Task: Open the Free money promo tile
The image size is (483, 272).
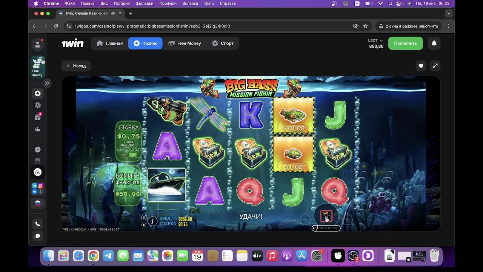Action: pyautogui.click(x=38, y=67)
